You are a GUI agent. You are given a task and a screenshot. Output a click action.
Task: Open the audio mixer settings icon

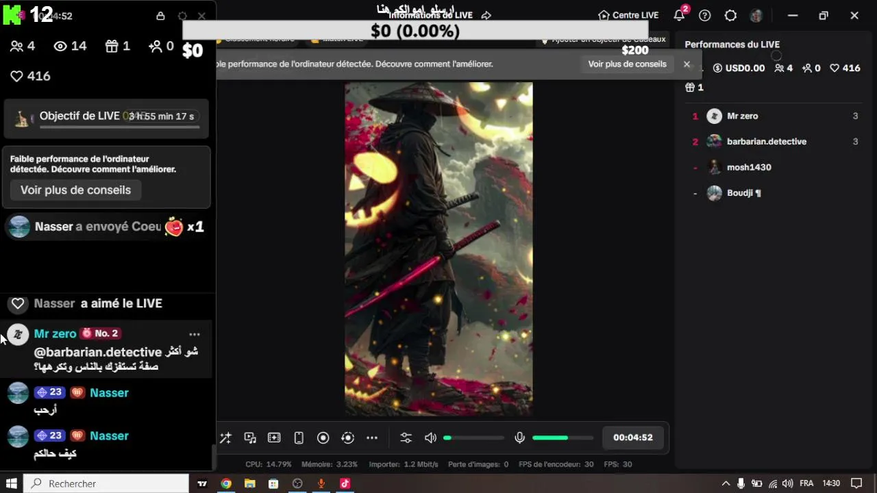(406, 438)
